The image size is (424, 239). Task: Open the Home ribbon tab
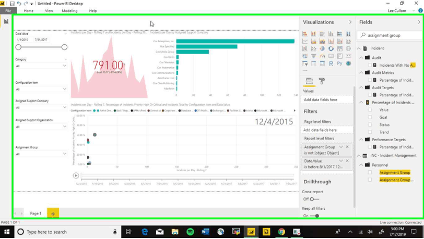(29, 11)
